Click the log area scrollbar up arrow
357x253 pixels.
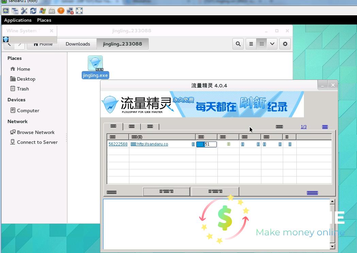(332, 202)
